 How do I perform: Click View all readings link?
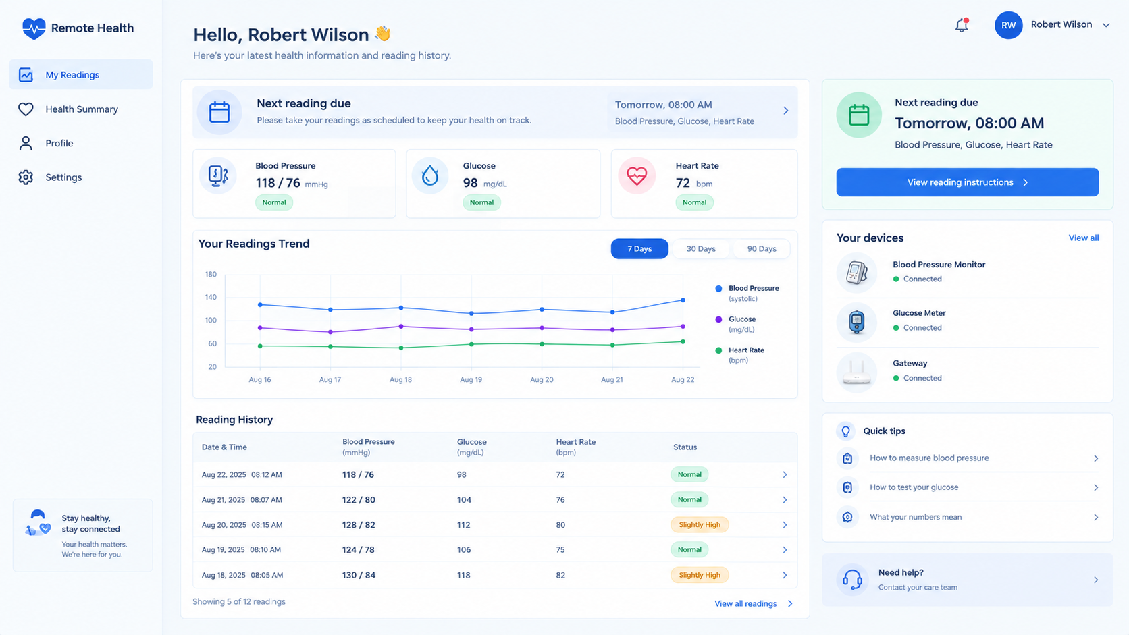[754, 604]
